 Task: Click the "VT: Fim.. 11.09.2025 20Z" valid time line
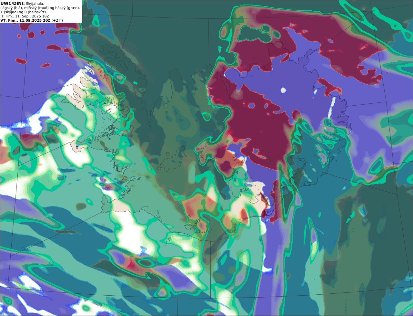(32, 20)
